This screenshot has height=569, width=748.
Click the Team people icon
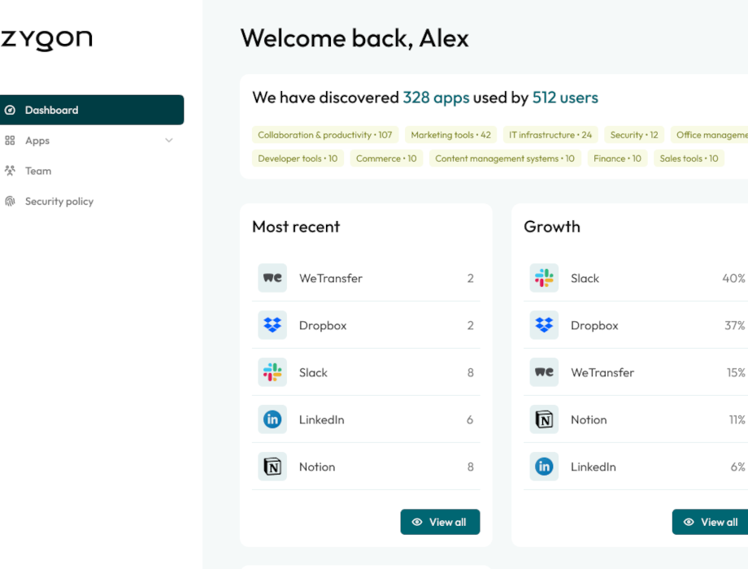point(10,171)
